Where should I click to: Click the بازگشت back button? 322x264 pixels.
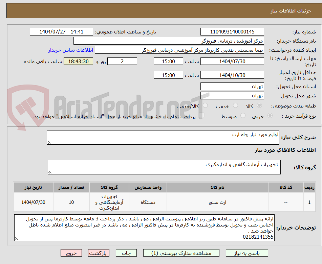99,253
